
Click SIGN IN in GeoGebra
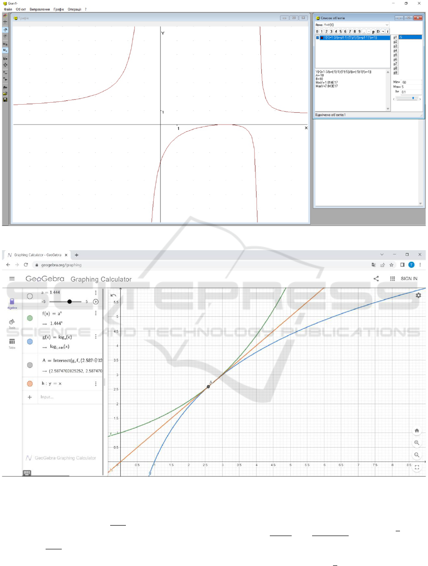click(409, 279)
